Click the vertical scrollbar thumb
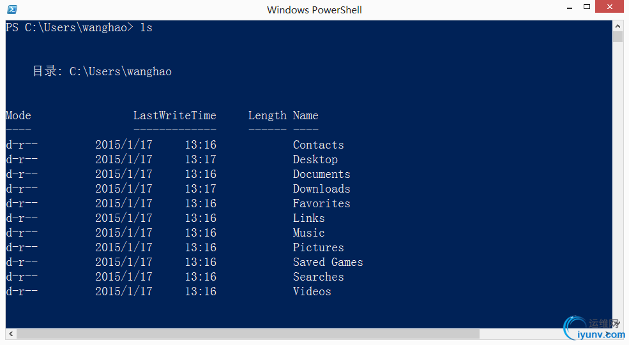 tap(618, 36)
